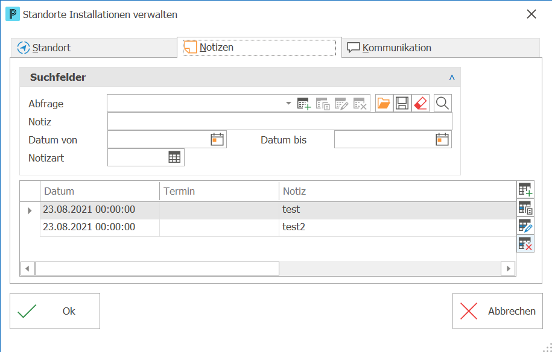The width and height of the screenshot is (552, 352).
Task: Focus the Notiz search input field
Action: [280, 122]
